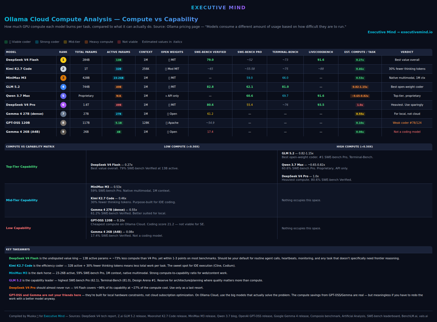This screenshot has width=437, height=322.
Task: Click the Mid-Tier Capability row label
Action: (x=22, y=200)
